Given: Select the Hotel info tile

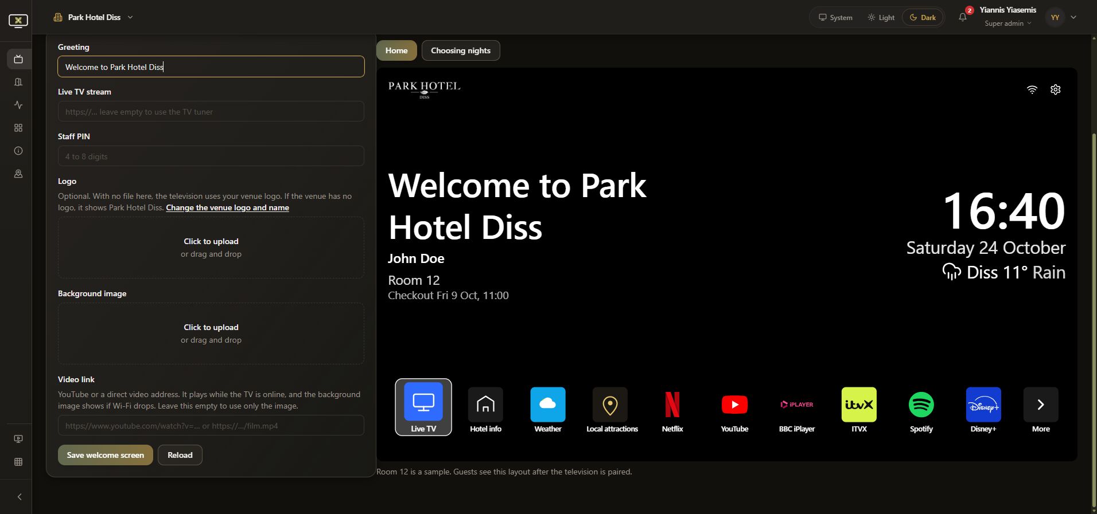Looking at the screenshot, I should click(x=485, y=410).
